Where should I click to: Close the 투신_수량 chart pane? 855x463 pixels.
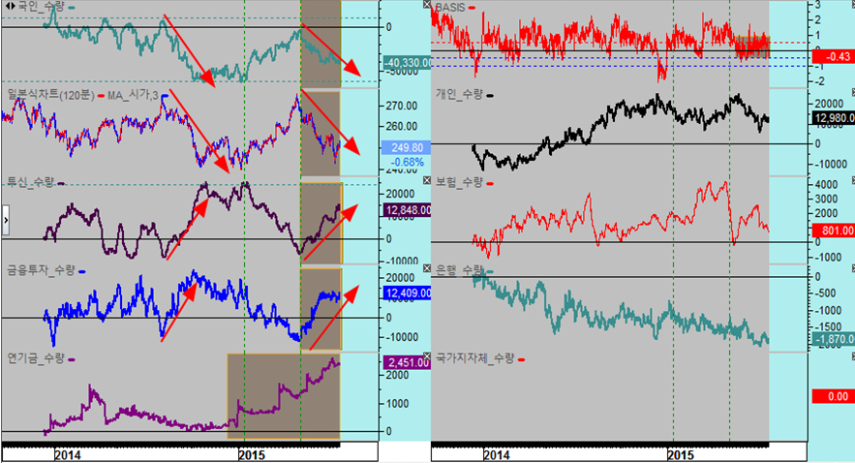[428, 181]
